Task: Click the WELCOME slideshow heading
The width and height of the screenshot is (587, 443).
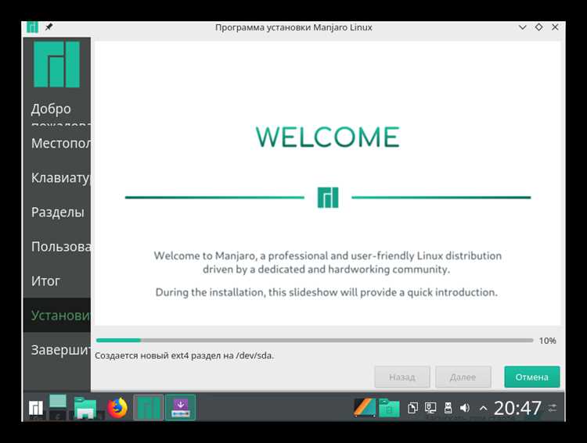Action: click(x=328, y=137)
